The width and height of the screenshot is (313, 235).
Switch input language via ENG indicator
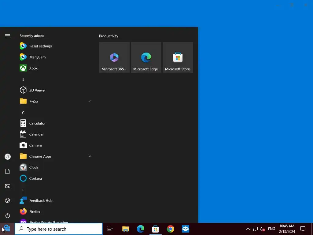click(x=271, y=229)
